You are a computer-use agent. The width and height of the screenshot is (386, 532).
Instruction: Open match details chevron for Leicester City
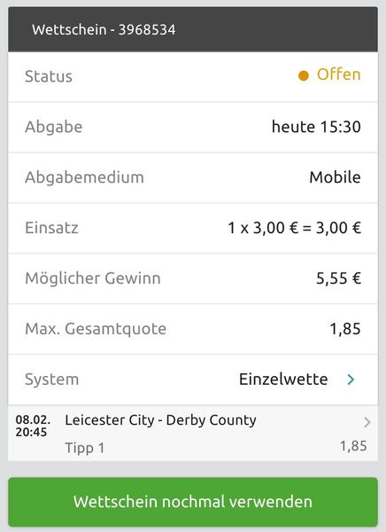coord(367,422)
